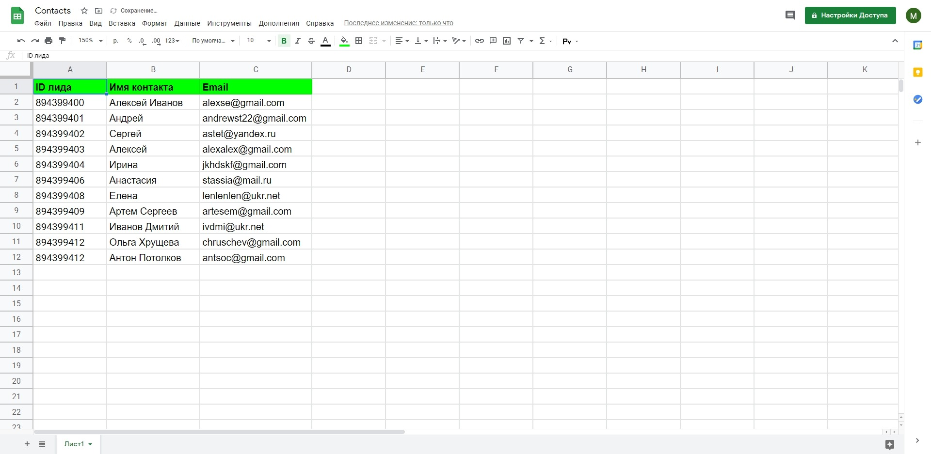
Task: Open the cell borders tool
Action: [359, 41]
